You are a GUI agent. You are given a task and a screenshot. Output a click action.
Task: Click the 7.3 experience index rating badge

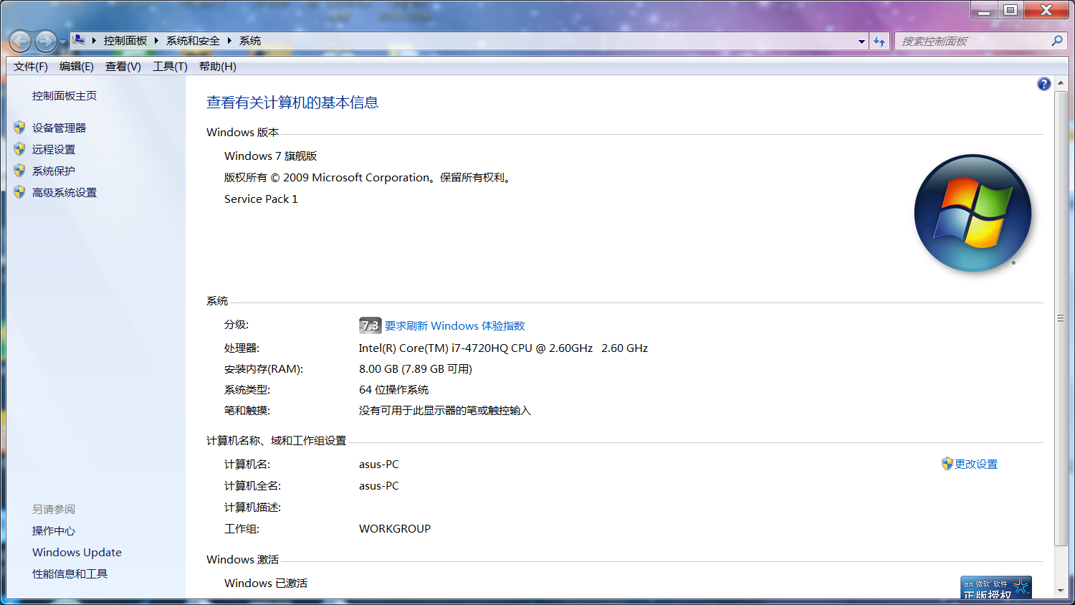pos(370,326)
